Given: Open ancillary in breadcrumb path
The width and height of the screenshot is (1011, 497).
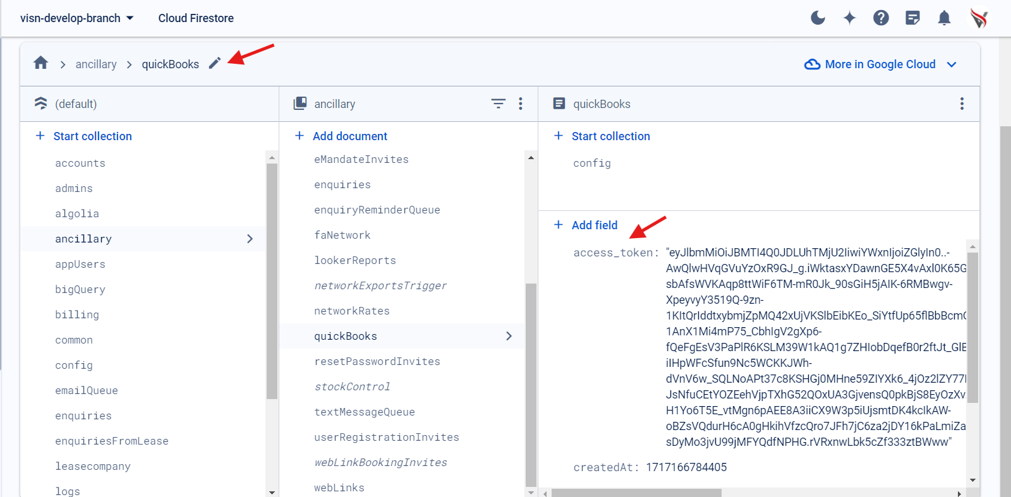Looking at the screenshot, I should (96, 64).
